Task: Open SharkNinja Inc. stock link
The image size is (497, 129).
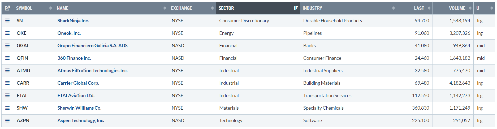Action: coord(73,21)
